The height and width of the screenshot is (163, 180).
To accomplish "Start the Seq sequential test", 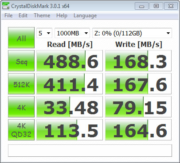I will coord(21,61).
